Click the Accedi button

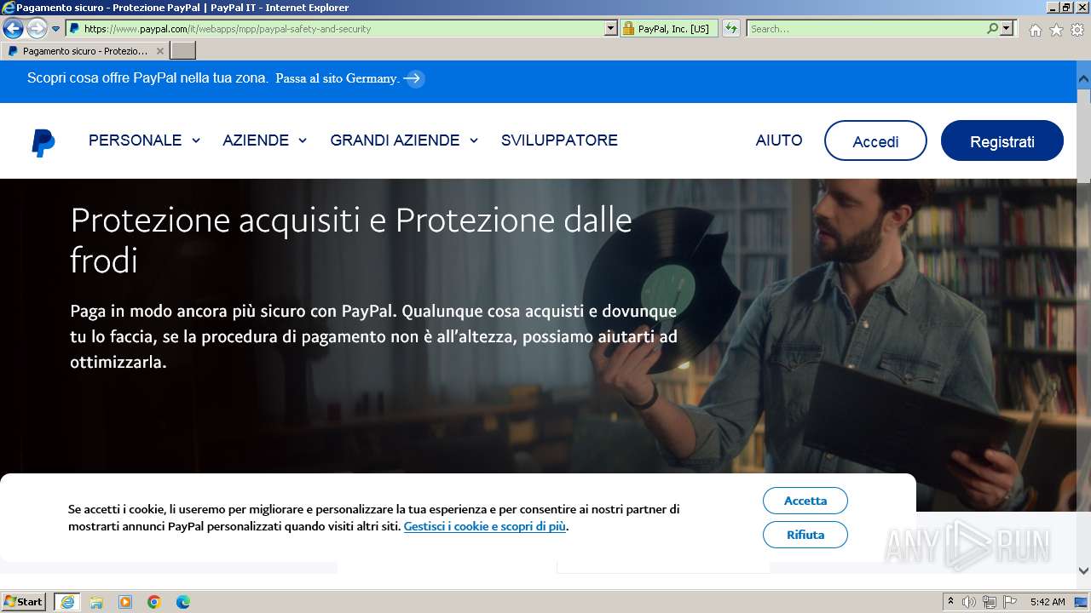(875, 140)
